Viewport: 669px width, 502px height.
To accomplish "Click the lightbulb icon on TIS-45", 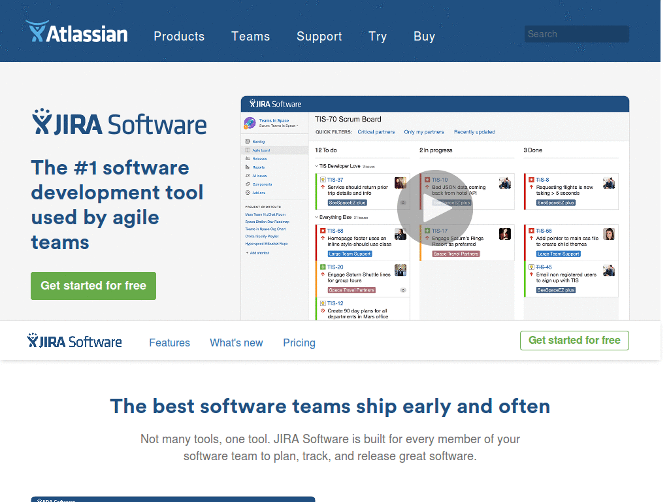I will click(532, 267).
